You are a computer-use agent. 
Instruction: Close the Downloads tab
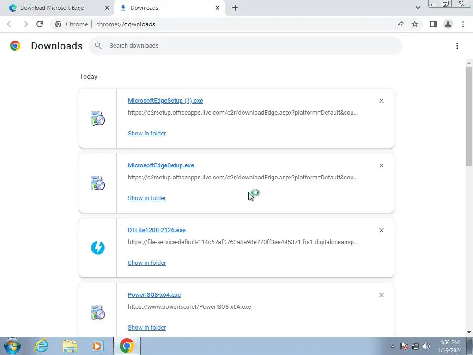(x=218, y=8)
